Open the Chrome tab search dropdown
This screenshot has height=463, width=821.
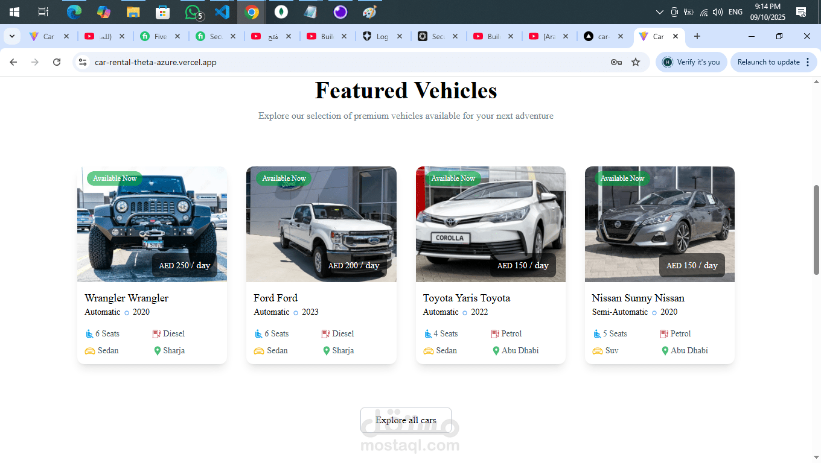(x=11, y=36)
